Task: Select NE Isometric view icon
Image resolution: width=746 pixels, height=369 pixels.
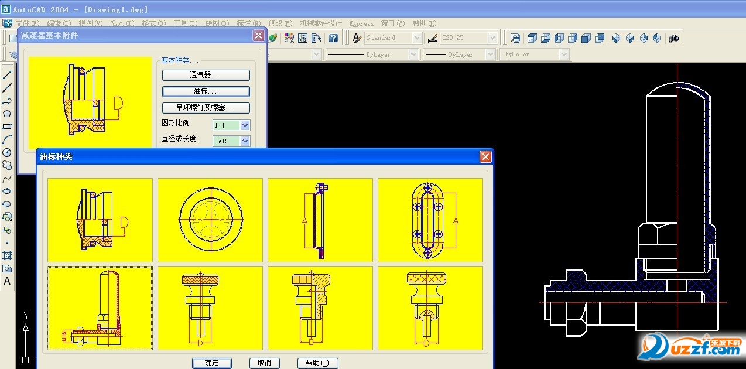Action: coord(643,38)
